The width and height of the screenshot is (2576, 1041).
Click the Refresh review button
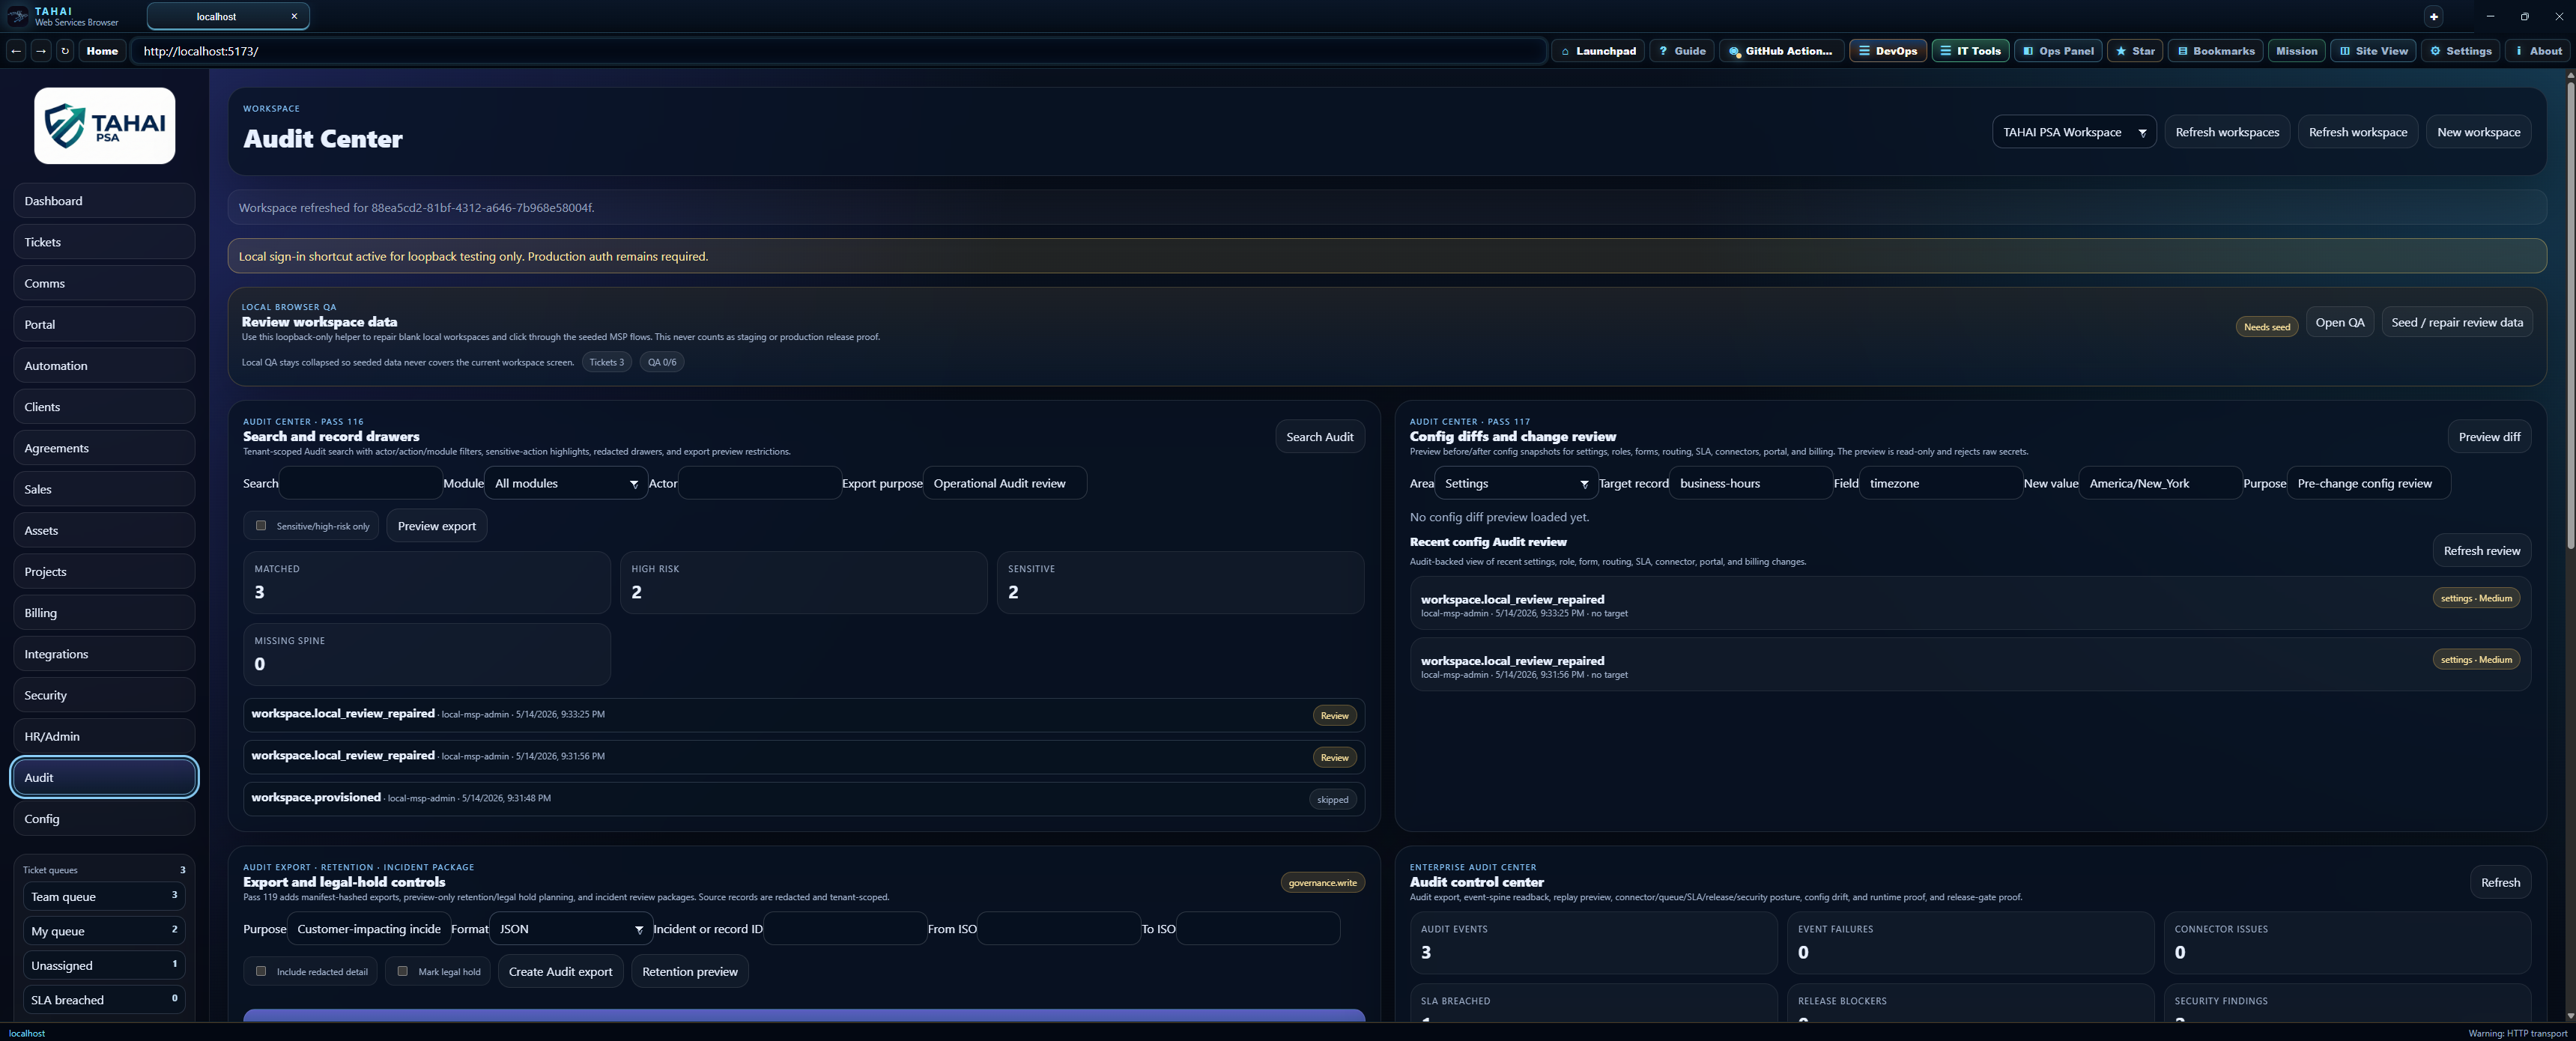pyautogui.click(x=2481, y=551)
